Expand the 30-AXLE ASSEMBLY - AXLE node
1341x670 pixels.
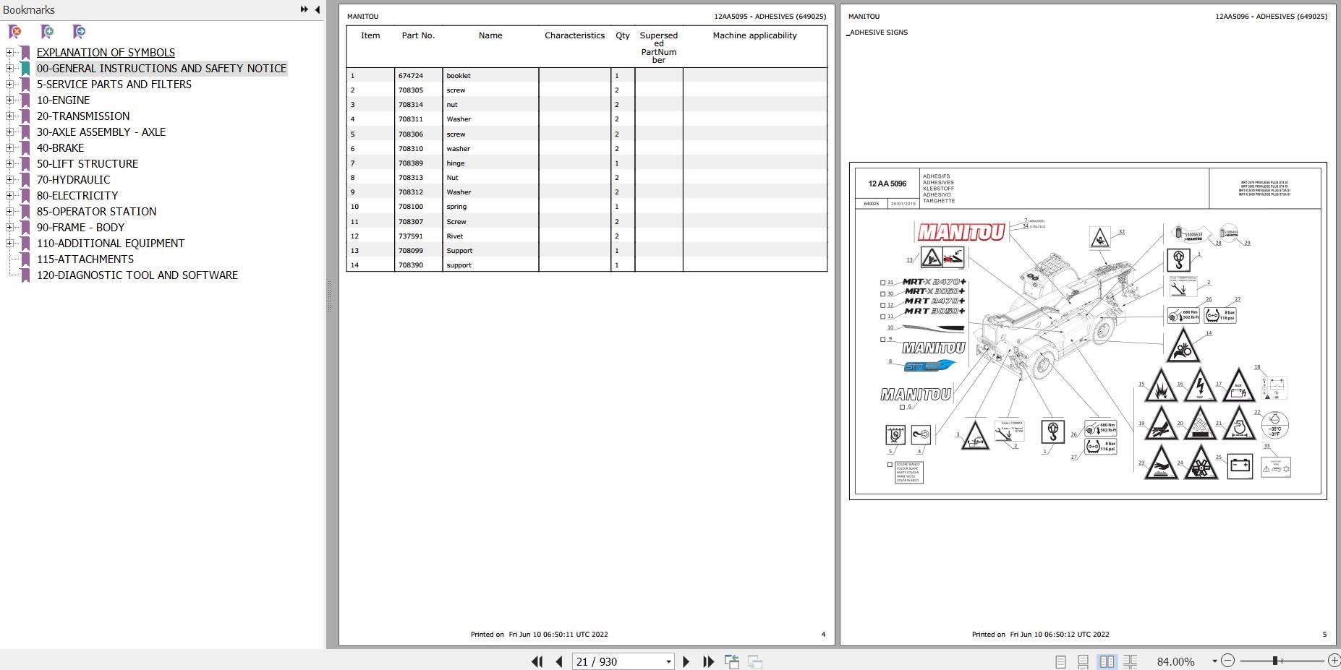[9, 132]
